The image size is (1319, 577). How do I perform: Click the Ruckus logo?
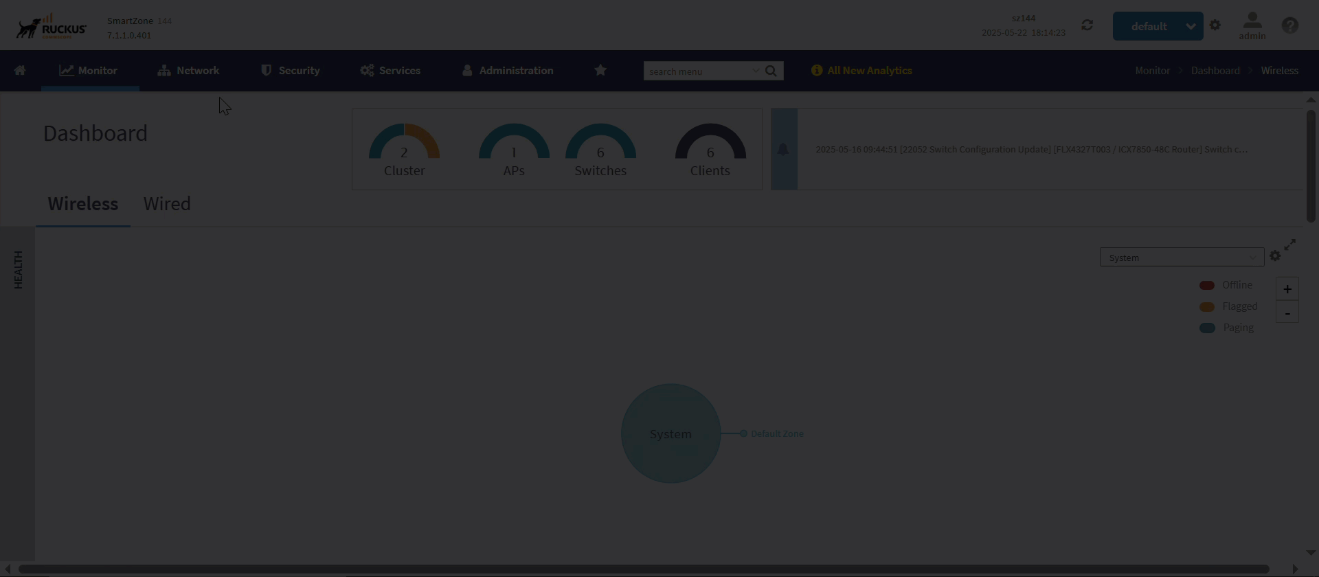52,26
